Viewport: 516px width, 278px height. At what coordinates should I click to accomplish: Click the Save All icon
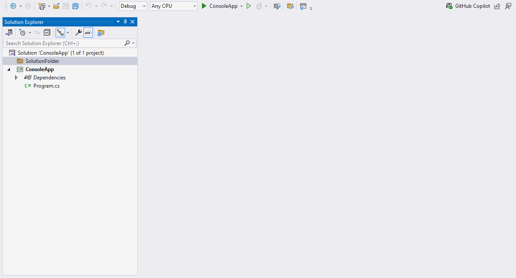75,6
